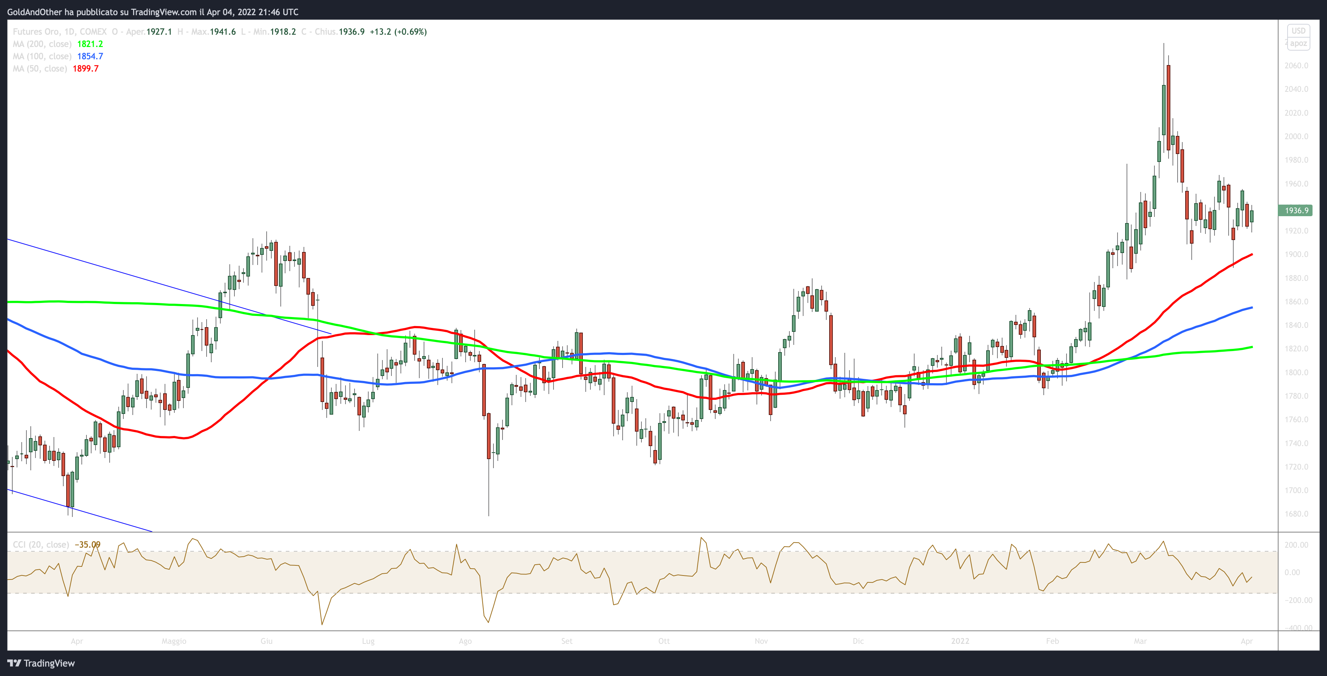This screenshot has width=1327, height=676.
Task: Click the 1800.0 price axis label
Action: pos(1297,372)
